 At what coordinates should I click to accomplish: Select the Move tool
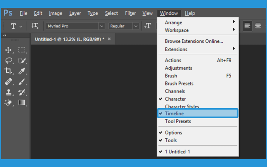pyautogui.click(x=8, y=50)
